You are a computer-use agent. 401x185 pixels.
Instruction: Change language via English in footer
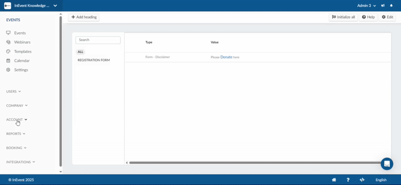click(x=381, y=180)
